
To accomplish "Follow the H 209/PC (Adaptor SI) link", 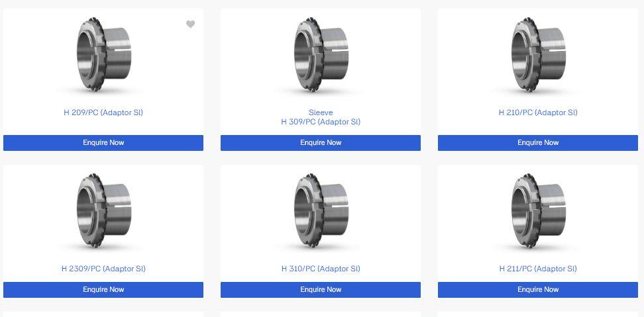I will click(x=103, y=113).
